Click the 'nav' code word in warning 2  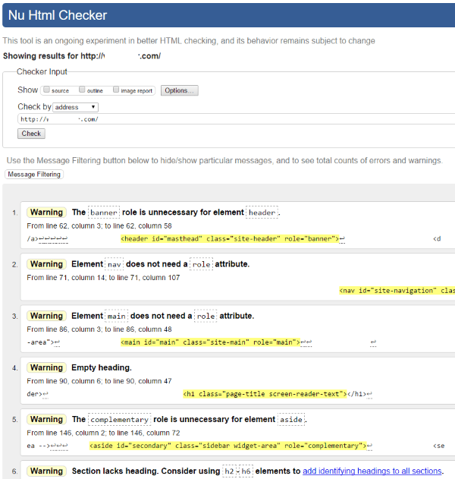pos(115,264)
